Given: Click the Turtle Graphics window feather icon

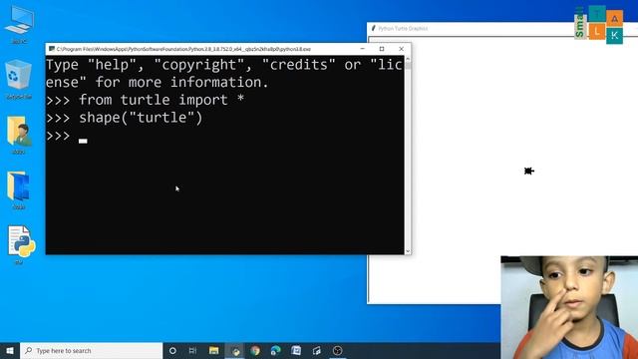Looking at the screenshot, I should pos(373,28).
